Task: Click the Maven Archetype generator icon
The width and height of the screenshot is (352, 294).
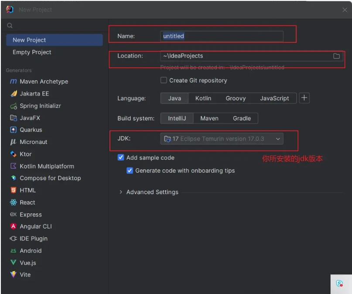Action: (x=13, y=82)
